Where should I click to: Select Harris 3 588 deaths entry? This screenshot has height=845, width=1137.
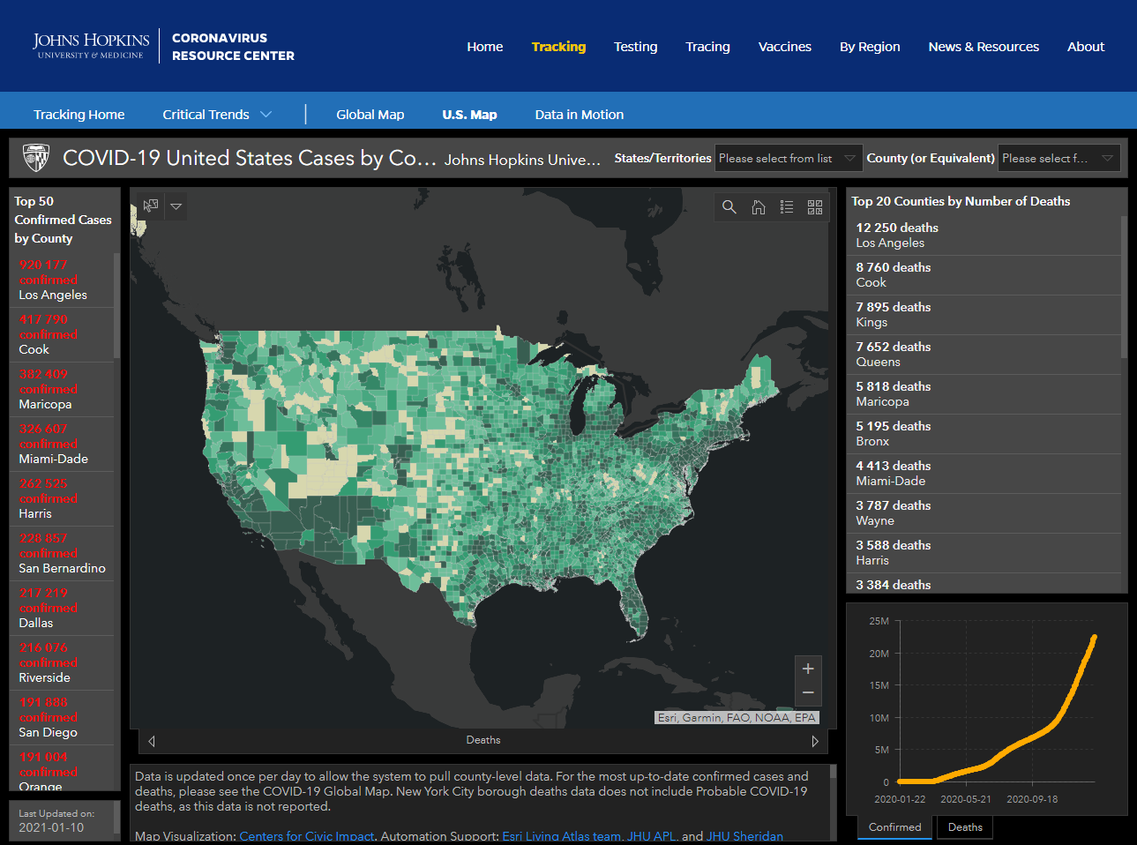984,553
